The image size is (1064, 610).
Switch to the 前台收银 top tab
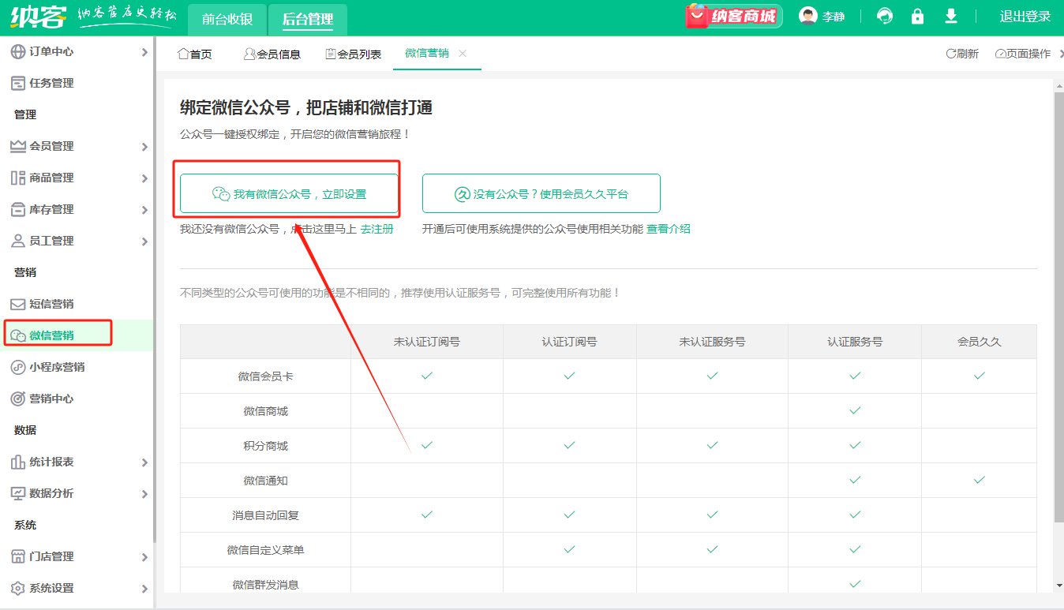point(227,19)
